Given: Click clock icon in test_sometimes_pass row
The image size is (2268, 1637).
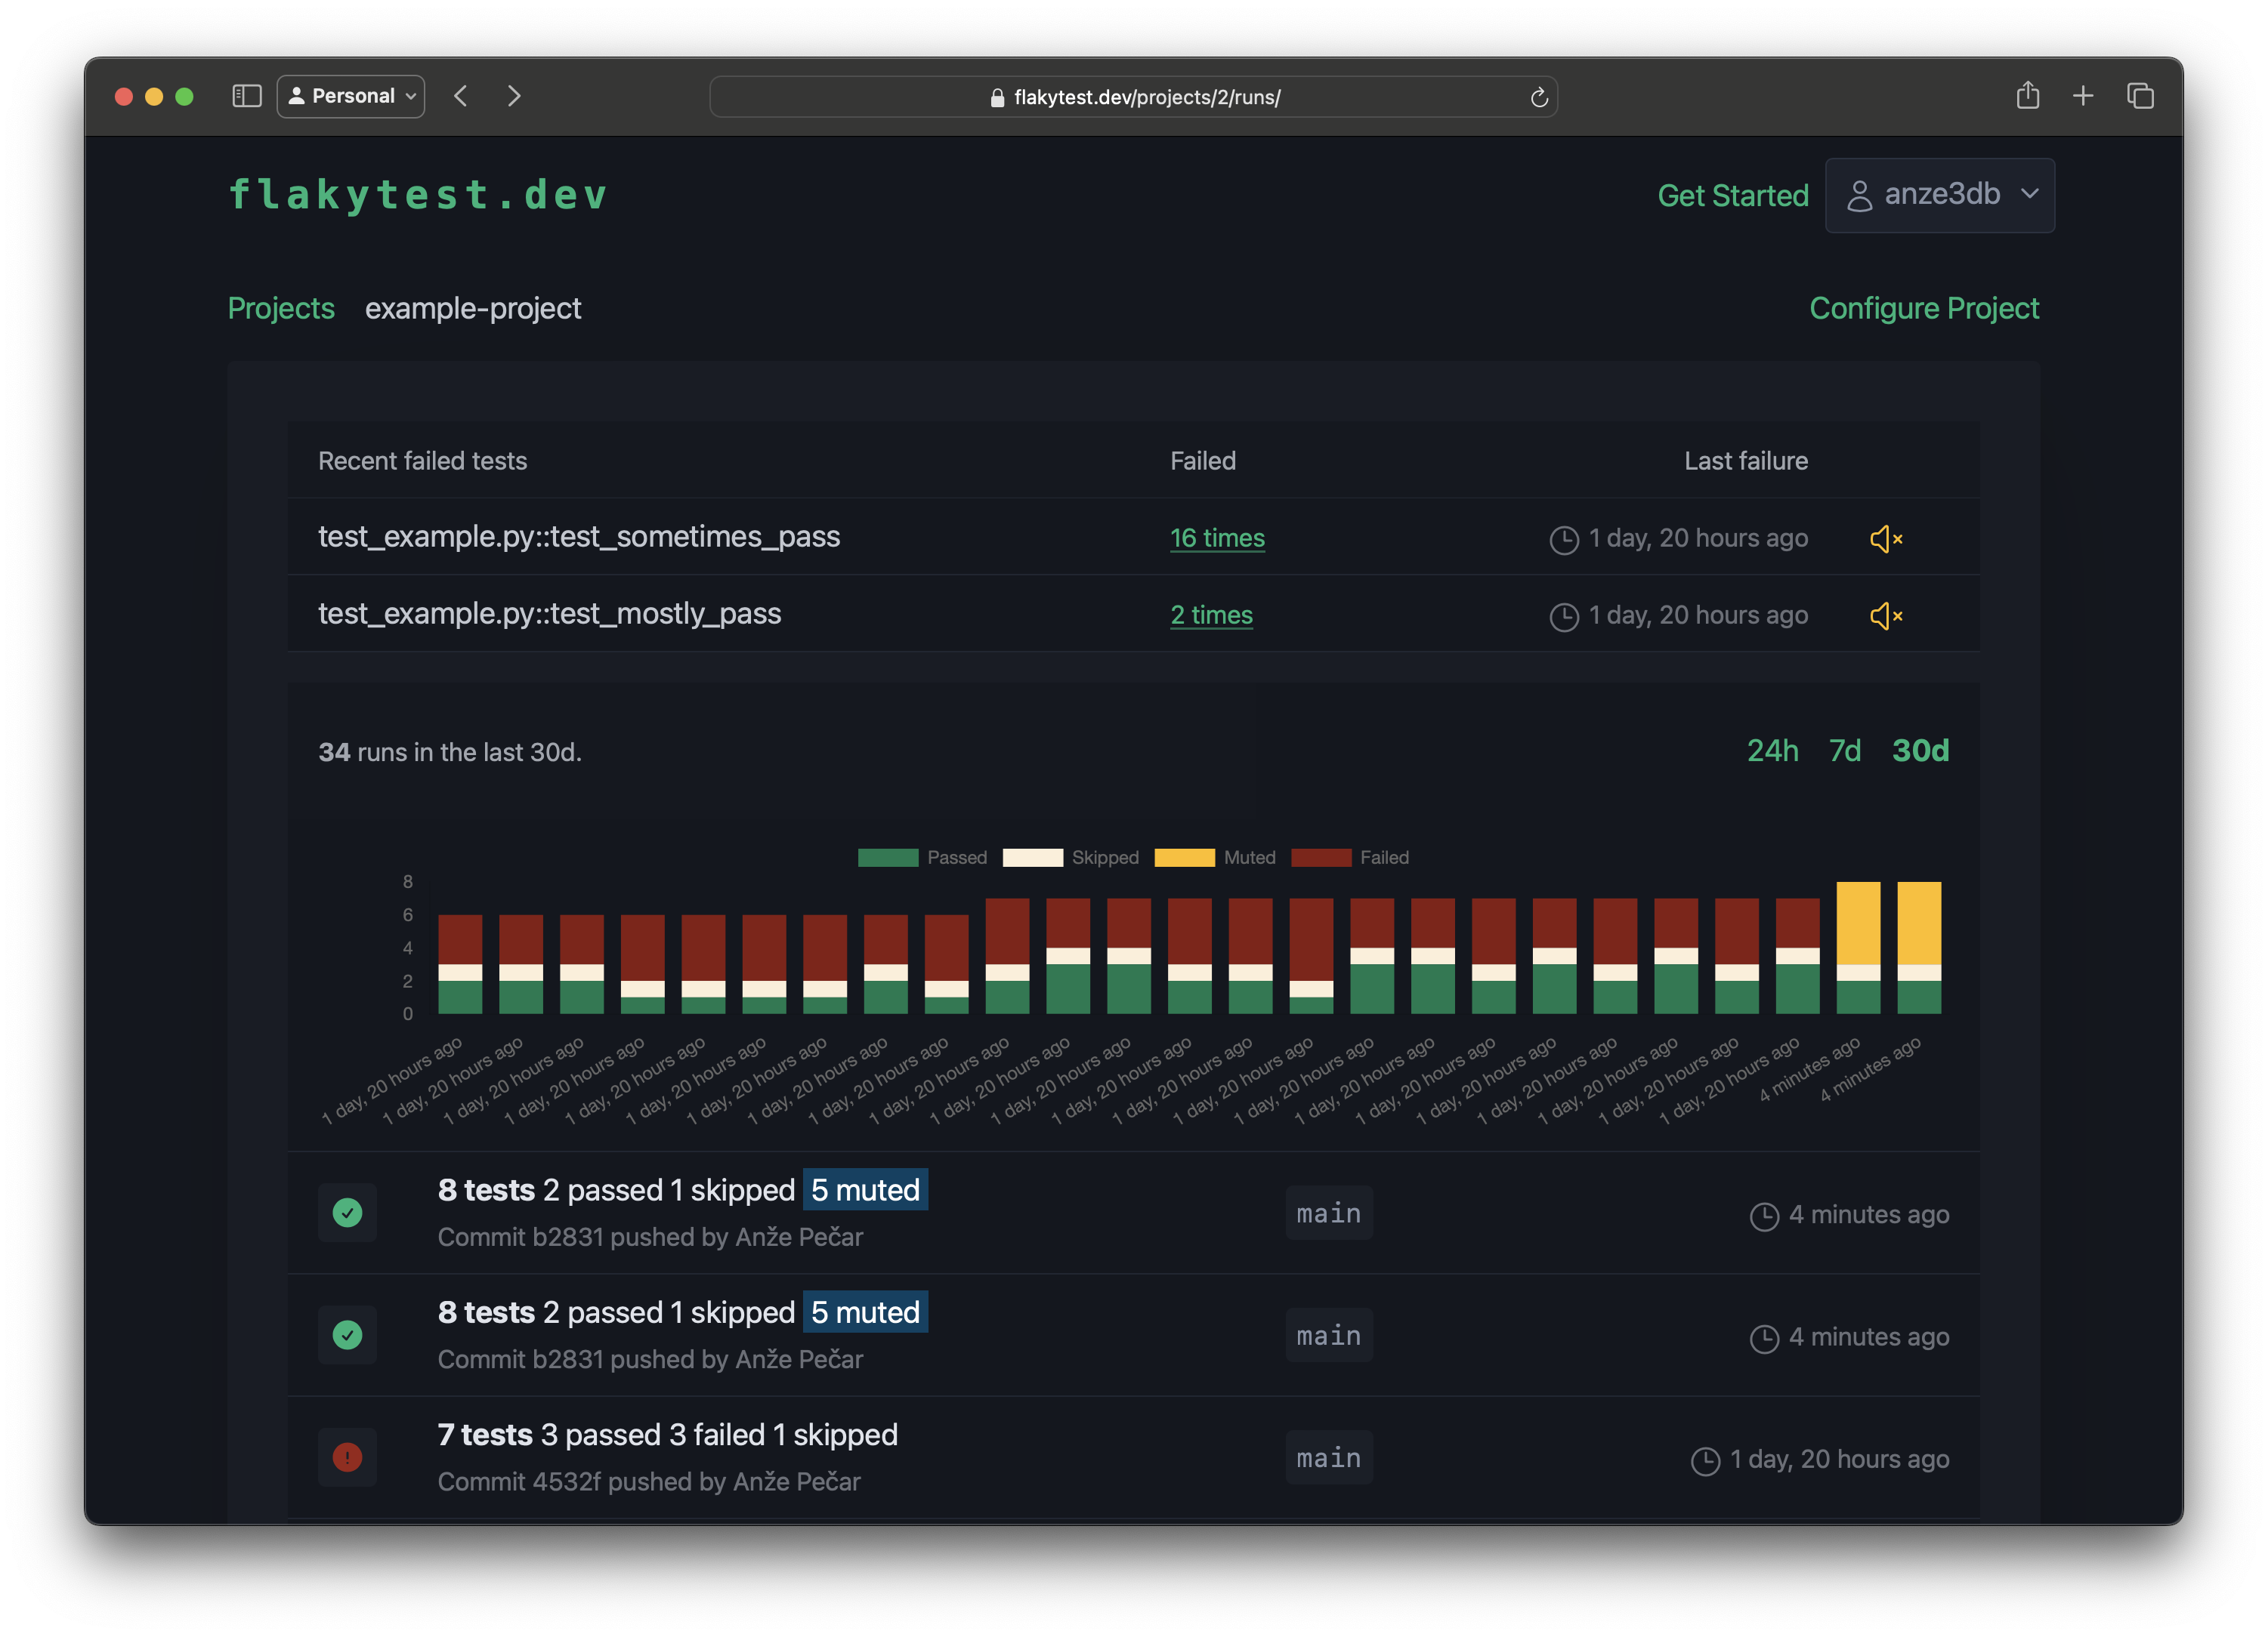Looking at the screenshot, I should click(x=1563, y=540).
